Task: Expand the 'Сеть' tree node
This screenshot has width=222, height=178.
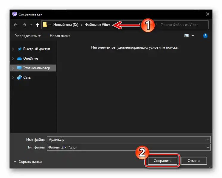Action: pyautogui.click(x=13, y=78)
